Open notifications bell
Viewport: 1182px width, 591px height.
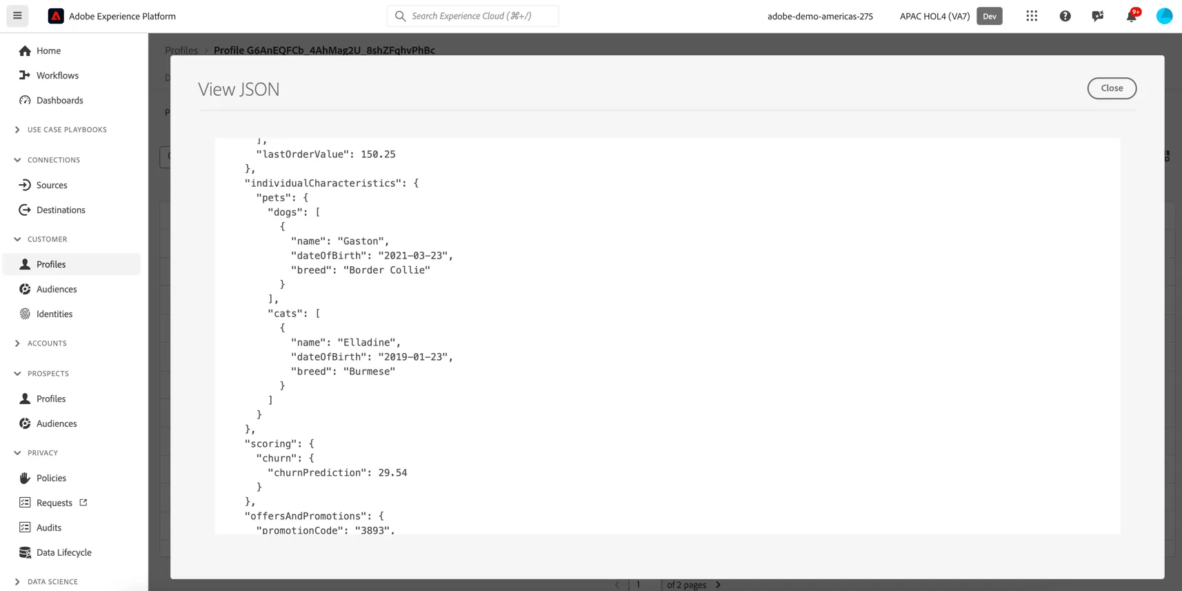[1131, 16]
